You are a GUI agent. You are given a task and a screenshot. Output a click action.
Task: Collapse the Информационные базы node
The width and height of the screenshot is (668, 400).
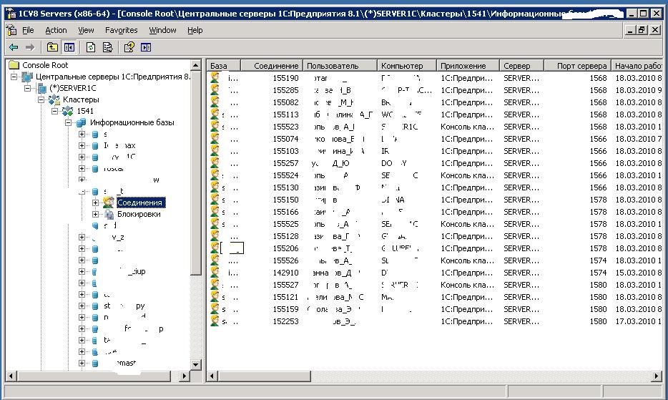[x=68, y=123]
